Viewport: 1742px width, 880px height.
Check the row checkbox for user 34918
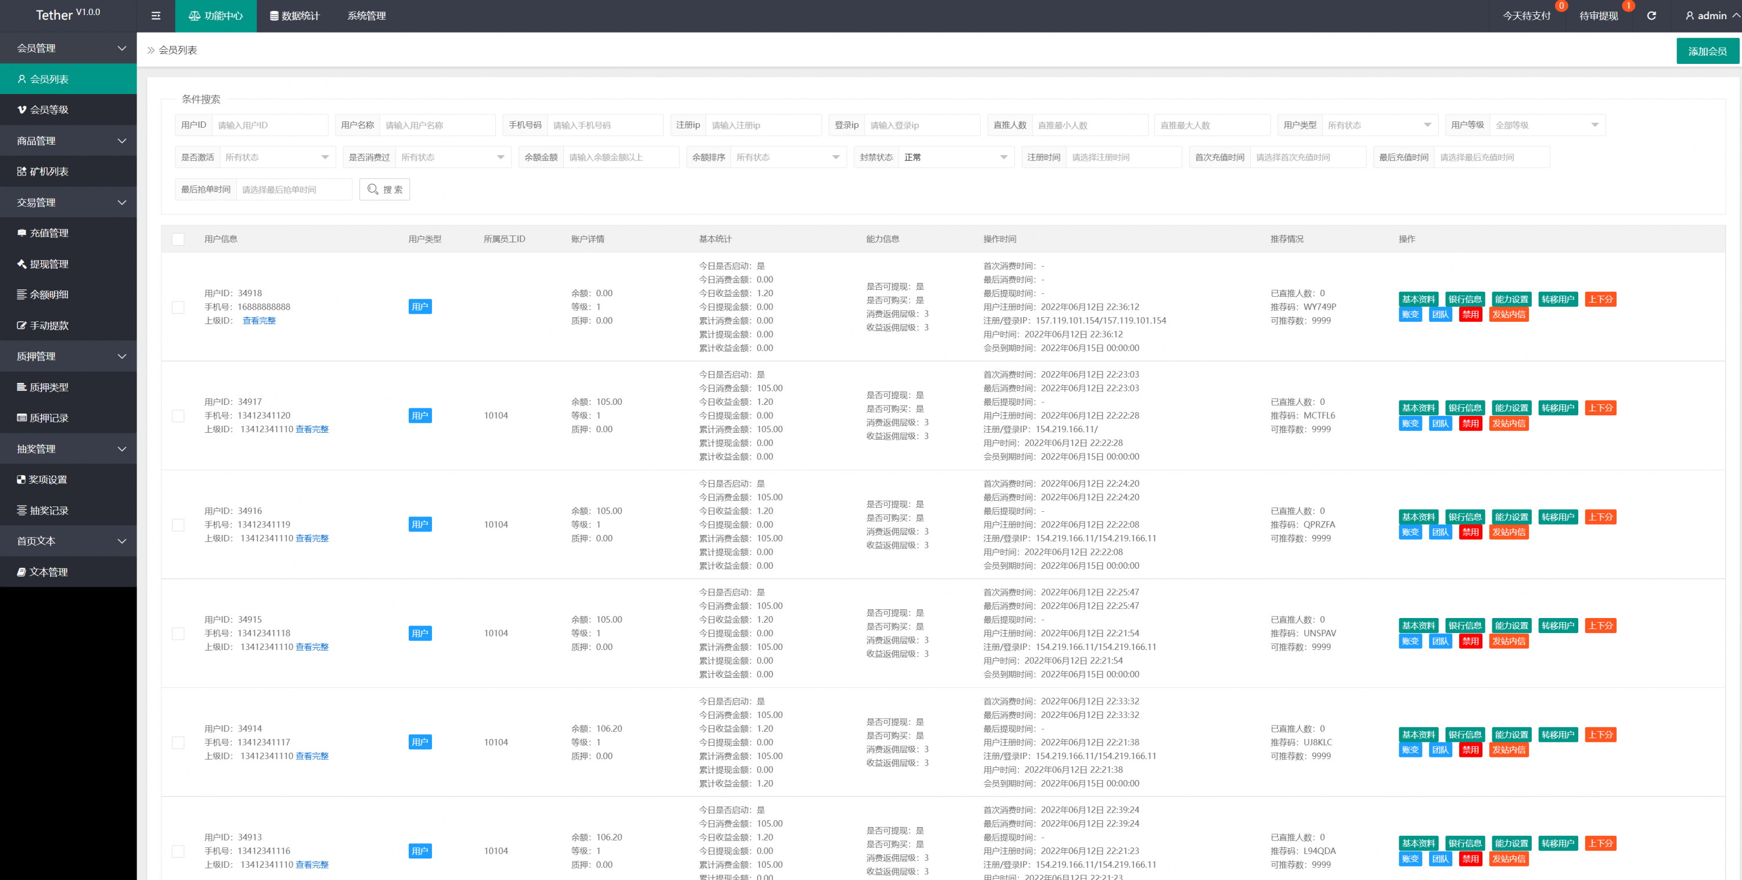coord(178,307)
